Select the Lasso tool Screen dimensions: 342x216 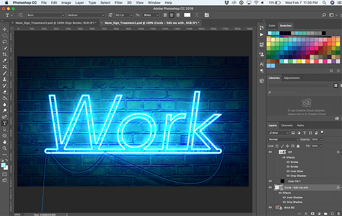pos(5,41)
